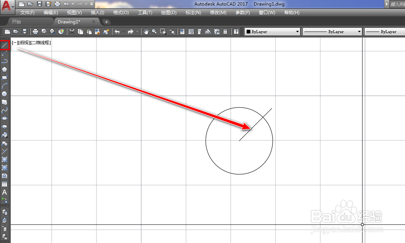
Task: Select the Polyline tool
Action: (4, 61)
